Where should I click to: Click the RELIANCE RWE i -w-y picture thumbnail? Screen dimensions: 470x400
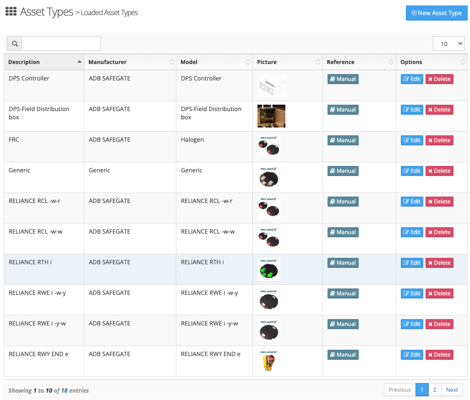(269, 300)
